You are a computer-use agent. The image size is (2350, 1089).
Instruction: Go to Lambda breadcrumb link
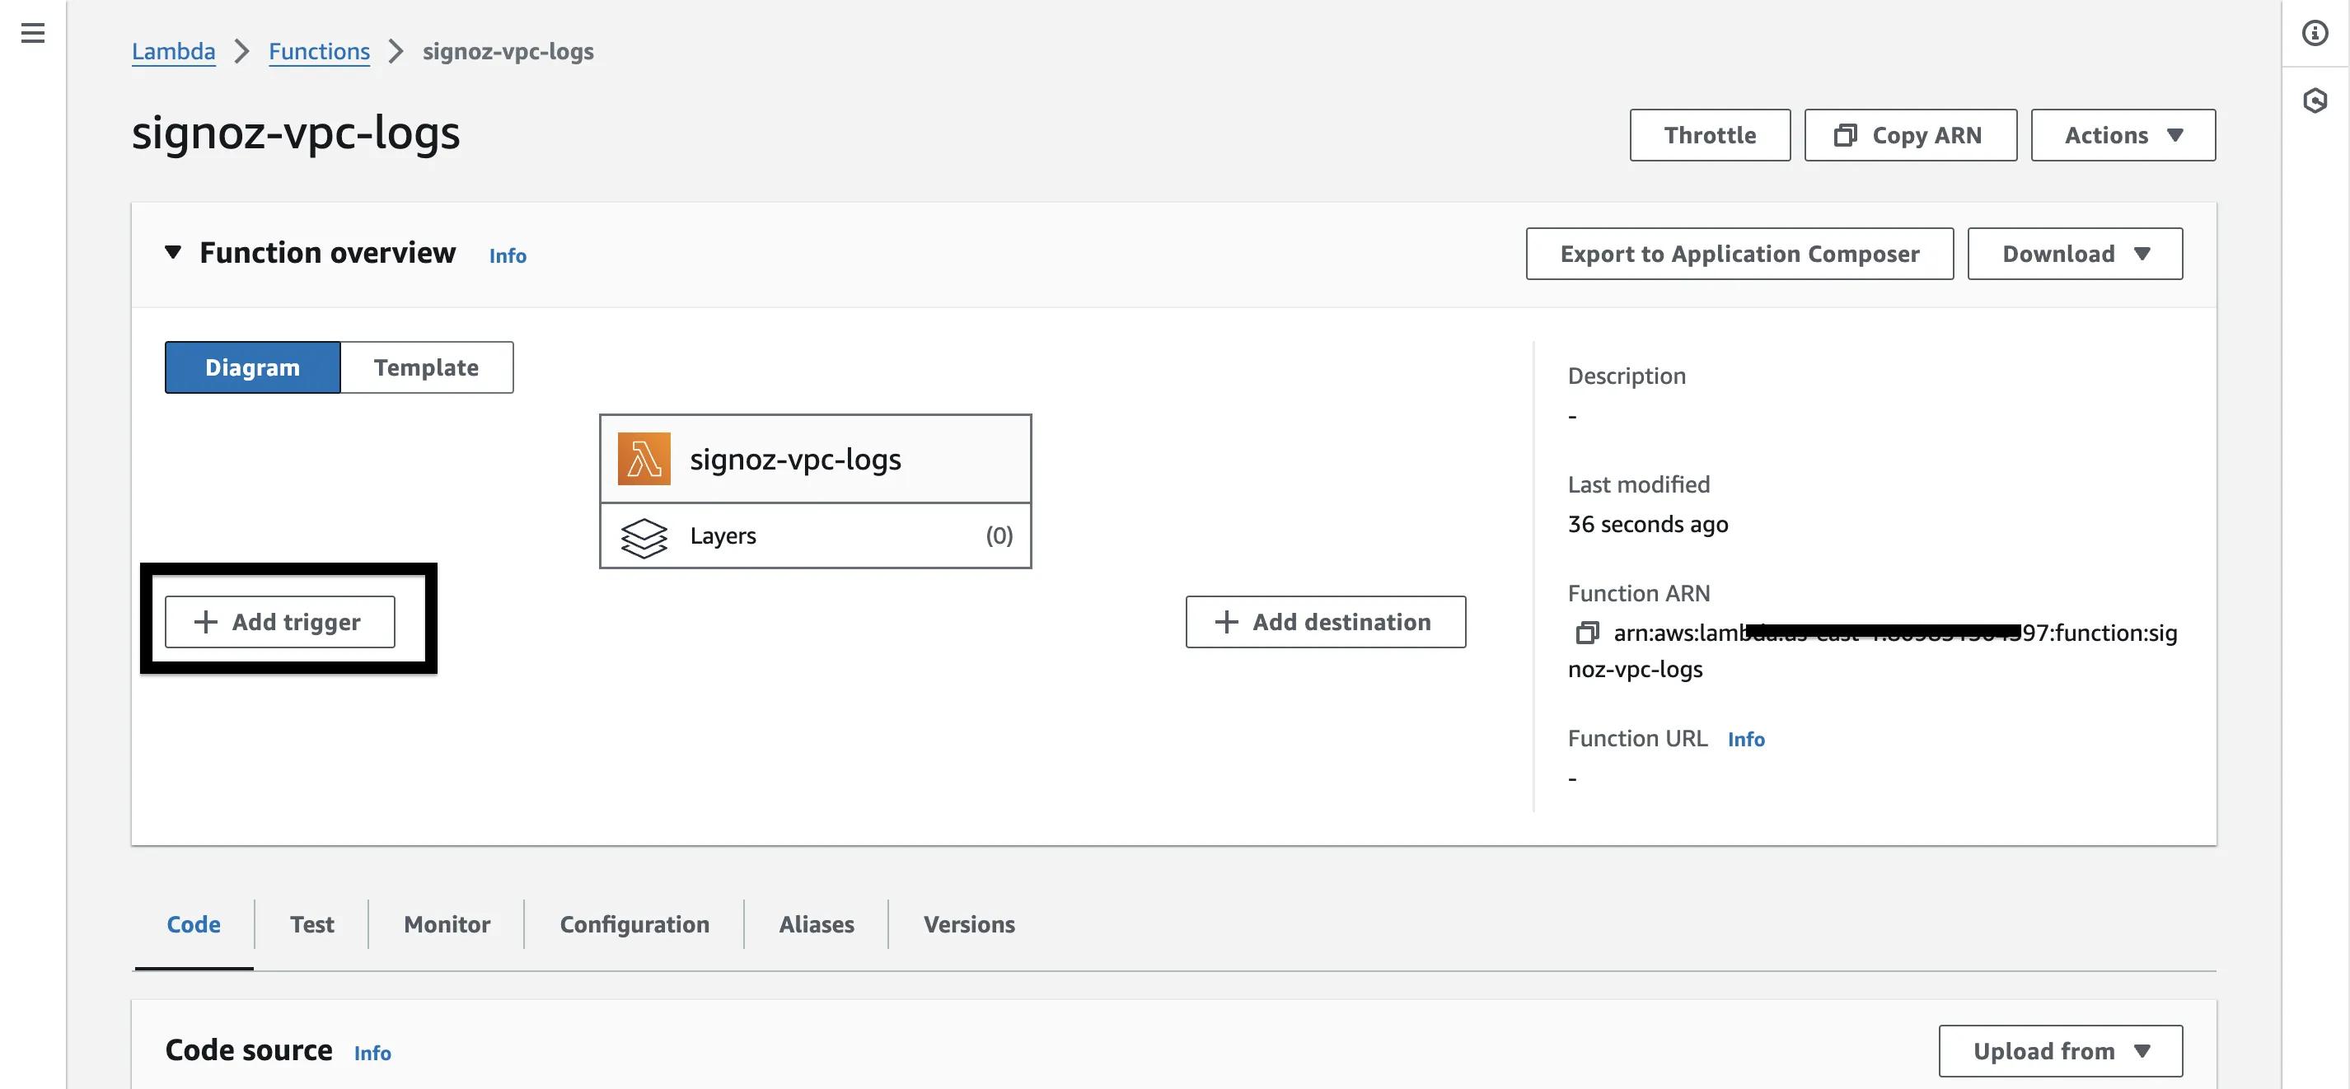tap(173, 51)
